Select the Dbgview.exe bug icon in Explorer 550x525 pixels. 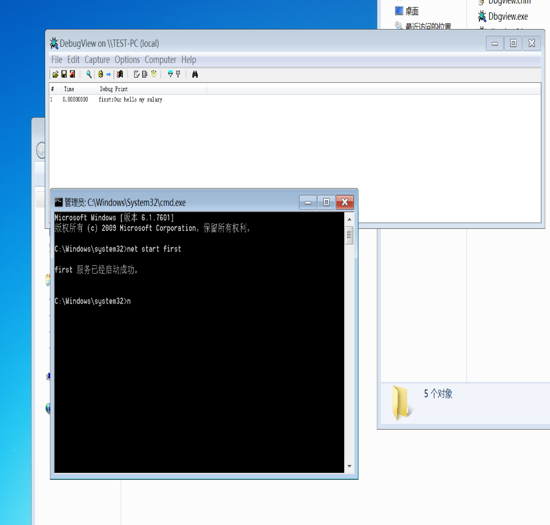(x=482, y=17)
